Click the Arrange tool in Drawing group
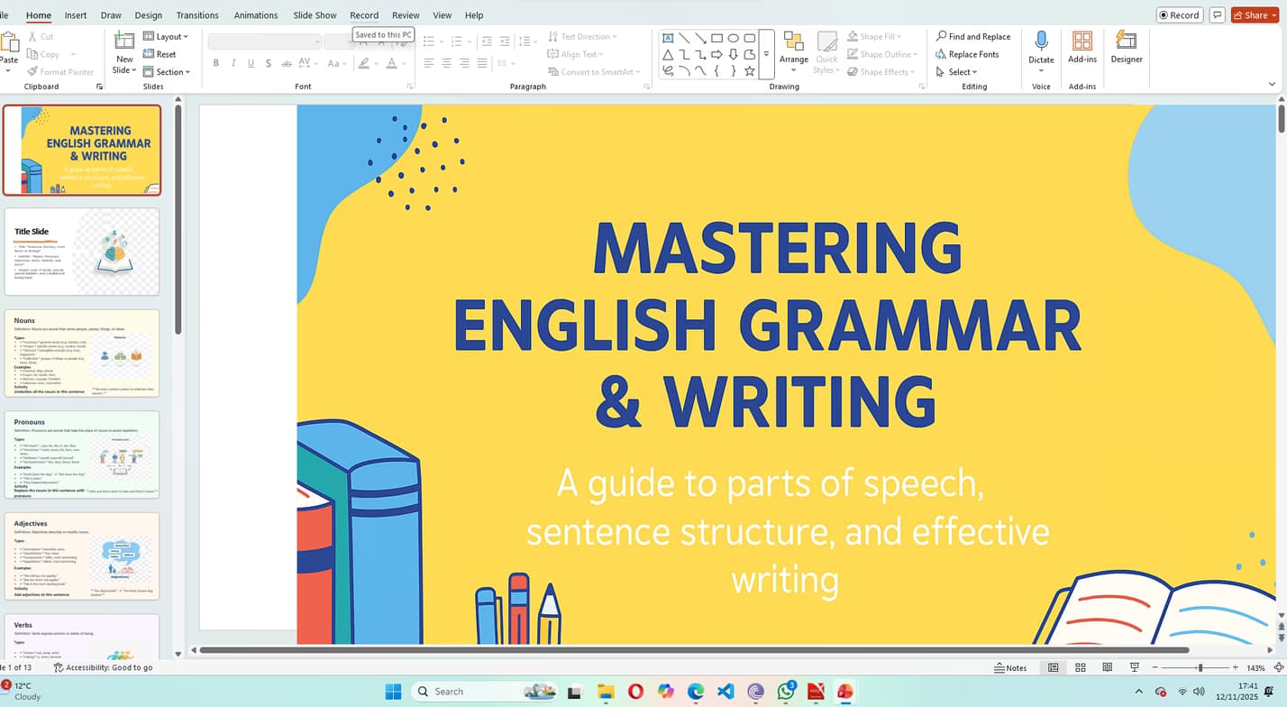 (x=793, y=51)
